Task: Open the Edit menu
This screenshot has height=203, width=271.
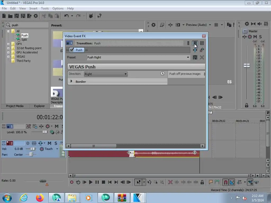Action: (13, 8)
